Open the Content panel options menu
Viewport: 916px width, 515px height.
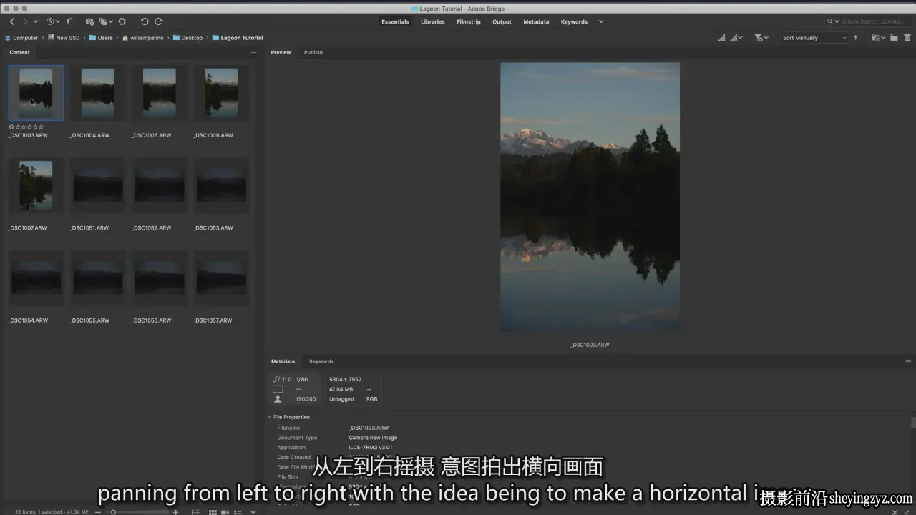tap(253, 52)
